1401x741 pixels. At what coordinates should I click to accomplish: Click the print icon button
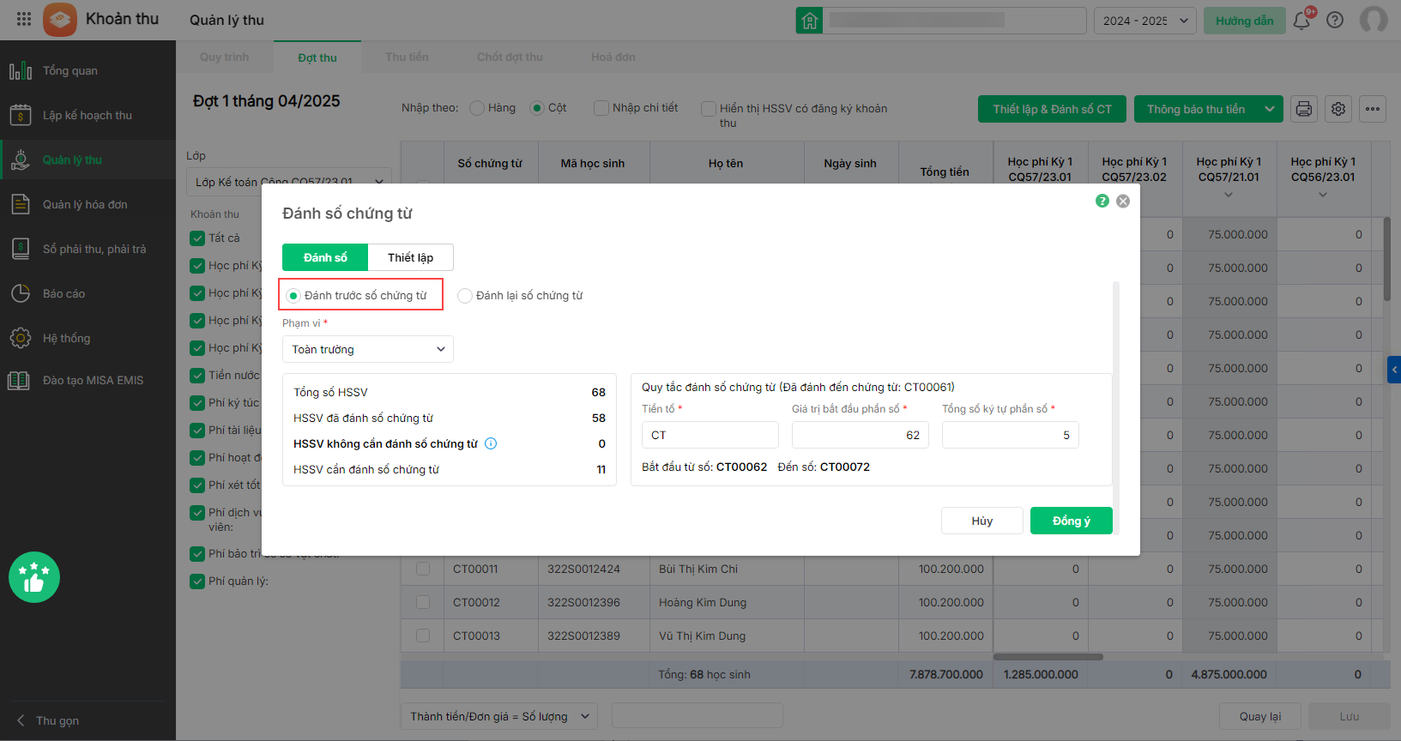tap(1304, 109)
